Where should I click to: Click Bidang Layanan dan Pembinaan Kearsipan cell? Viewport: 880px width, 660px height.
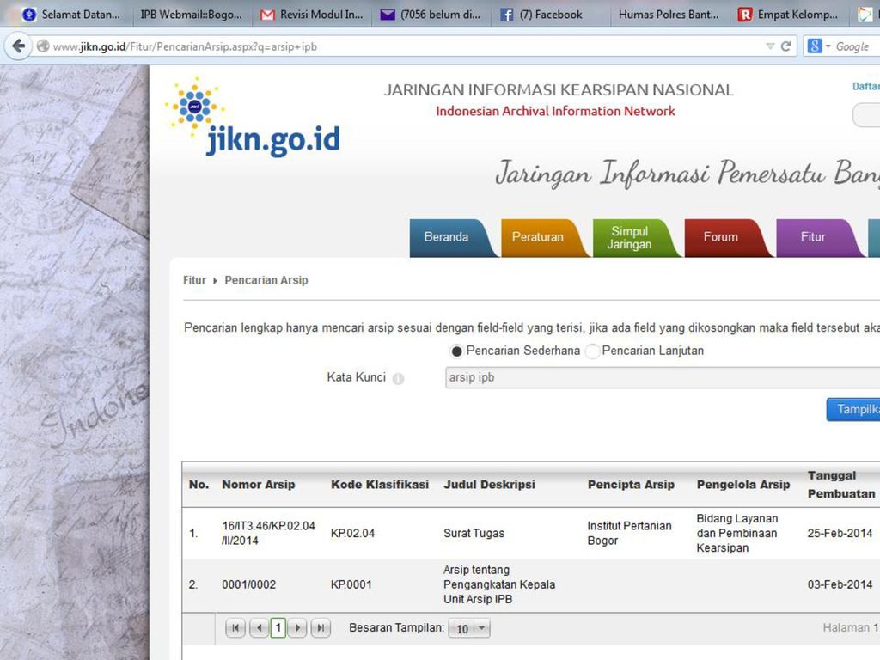(x=736, y=533)
